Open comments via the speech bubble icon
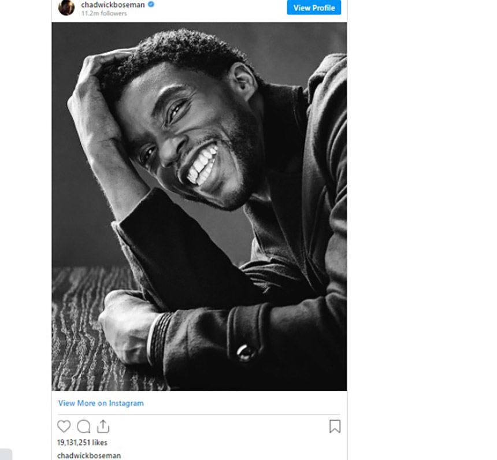This screenshot has width=497, height=460. click(84, 426)
